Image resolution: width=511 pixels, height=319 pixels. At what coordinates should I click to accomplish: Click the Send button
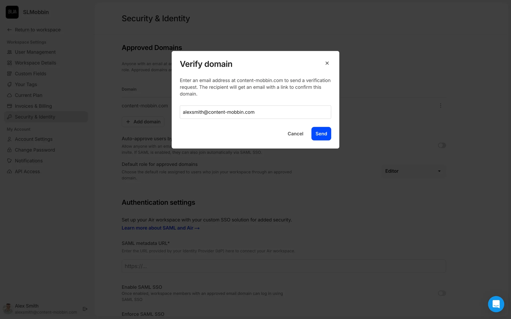coord(321,134)
